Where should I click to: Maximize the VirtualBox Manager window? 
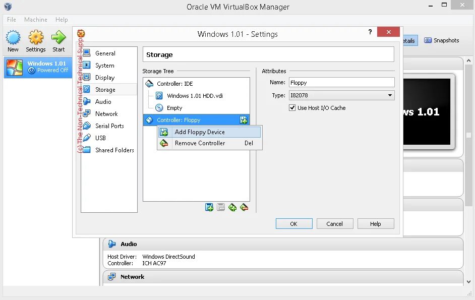click(x=444, y=5)
